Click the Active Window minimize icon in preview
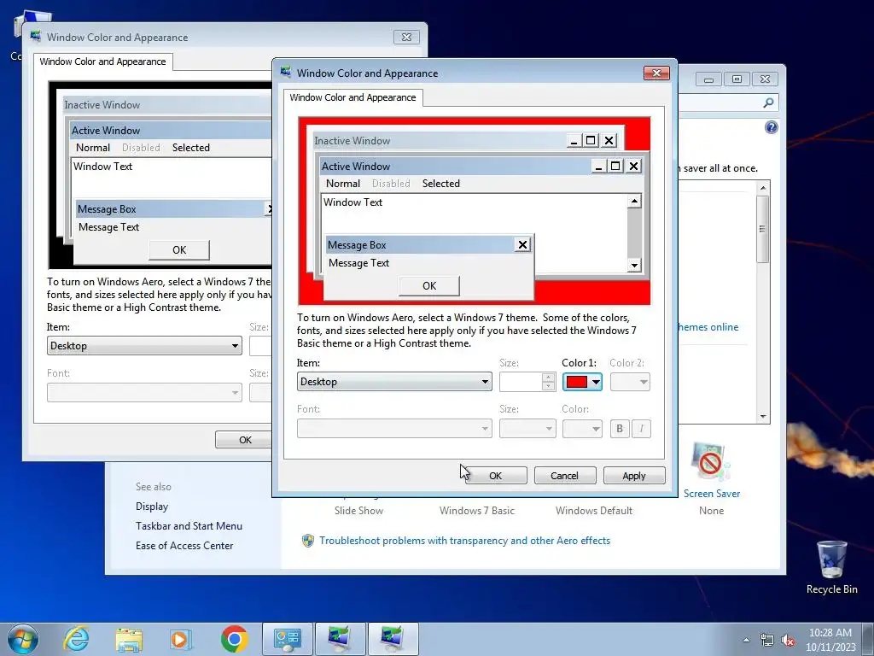The height and width of the screenshot is (656, 874). [x=598, y=167]
